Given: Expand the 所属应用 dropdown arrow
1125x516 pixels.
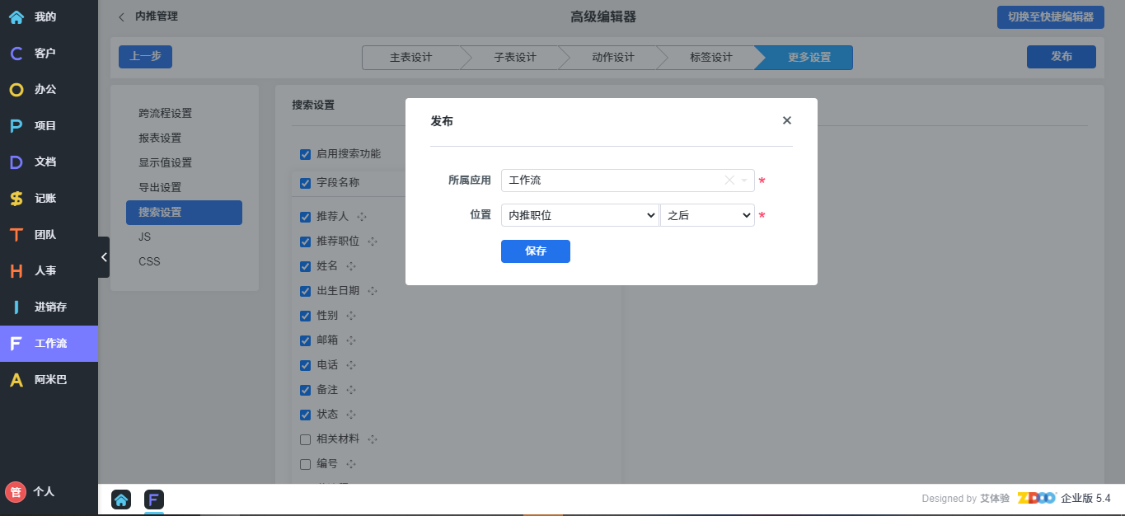Looking at the screenshot, I should tap(744, 181).
